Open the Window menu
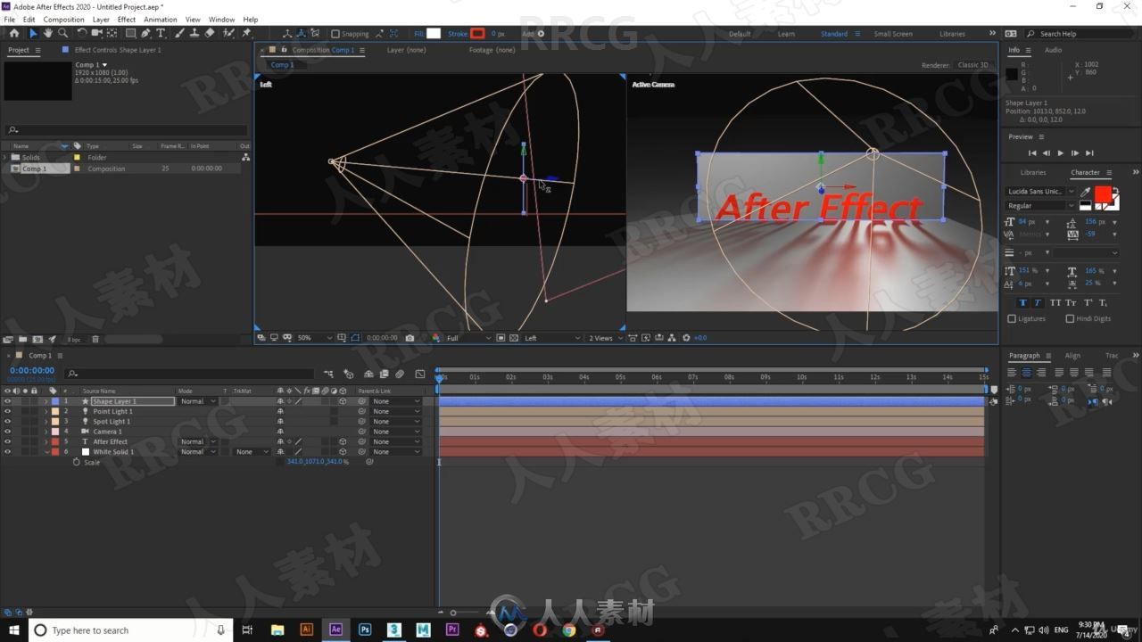Image resolution: width=1142 pixels, height=642 pixels. click(x=221, y=20)
